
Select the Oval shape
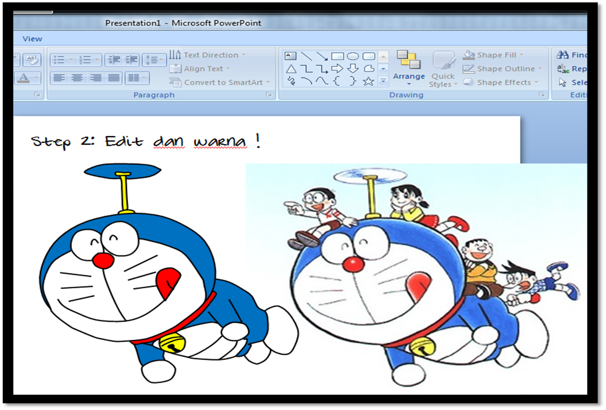(353, 56)
